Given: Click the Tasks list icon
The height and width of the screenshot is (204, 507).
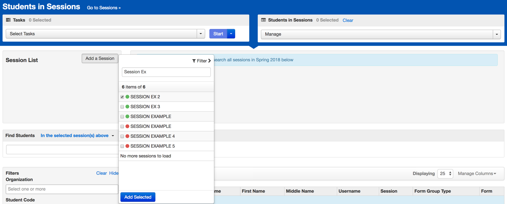Looking at the screenshot, I should [x=8, y=20].
